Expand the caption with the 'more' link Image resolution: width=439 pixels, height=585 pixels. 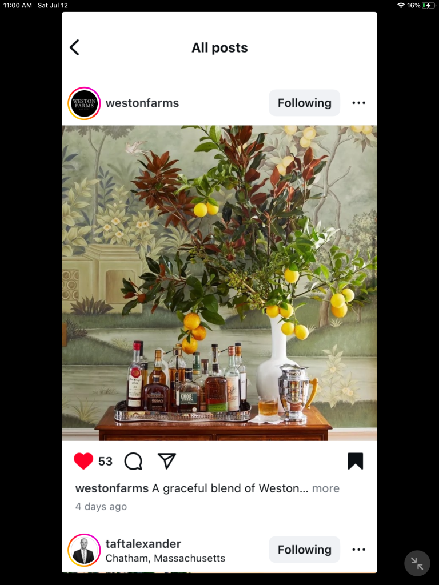(325, 488)
